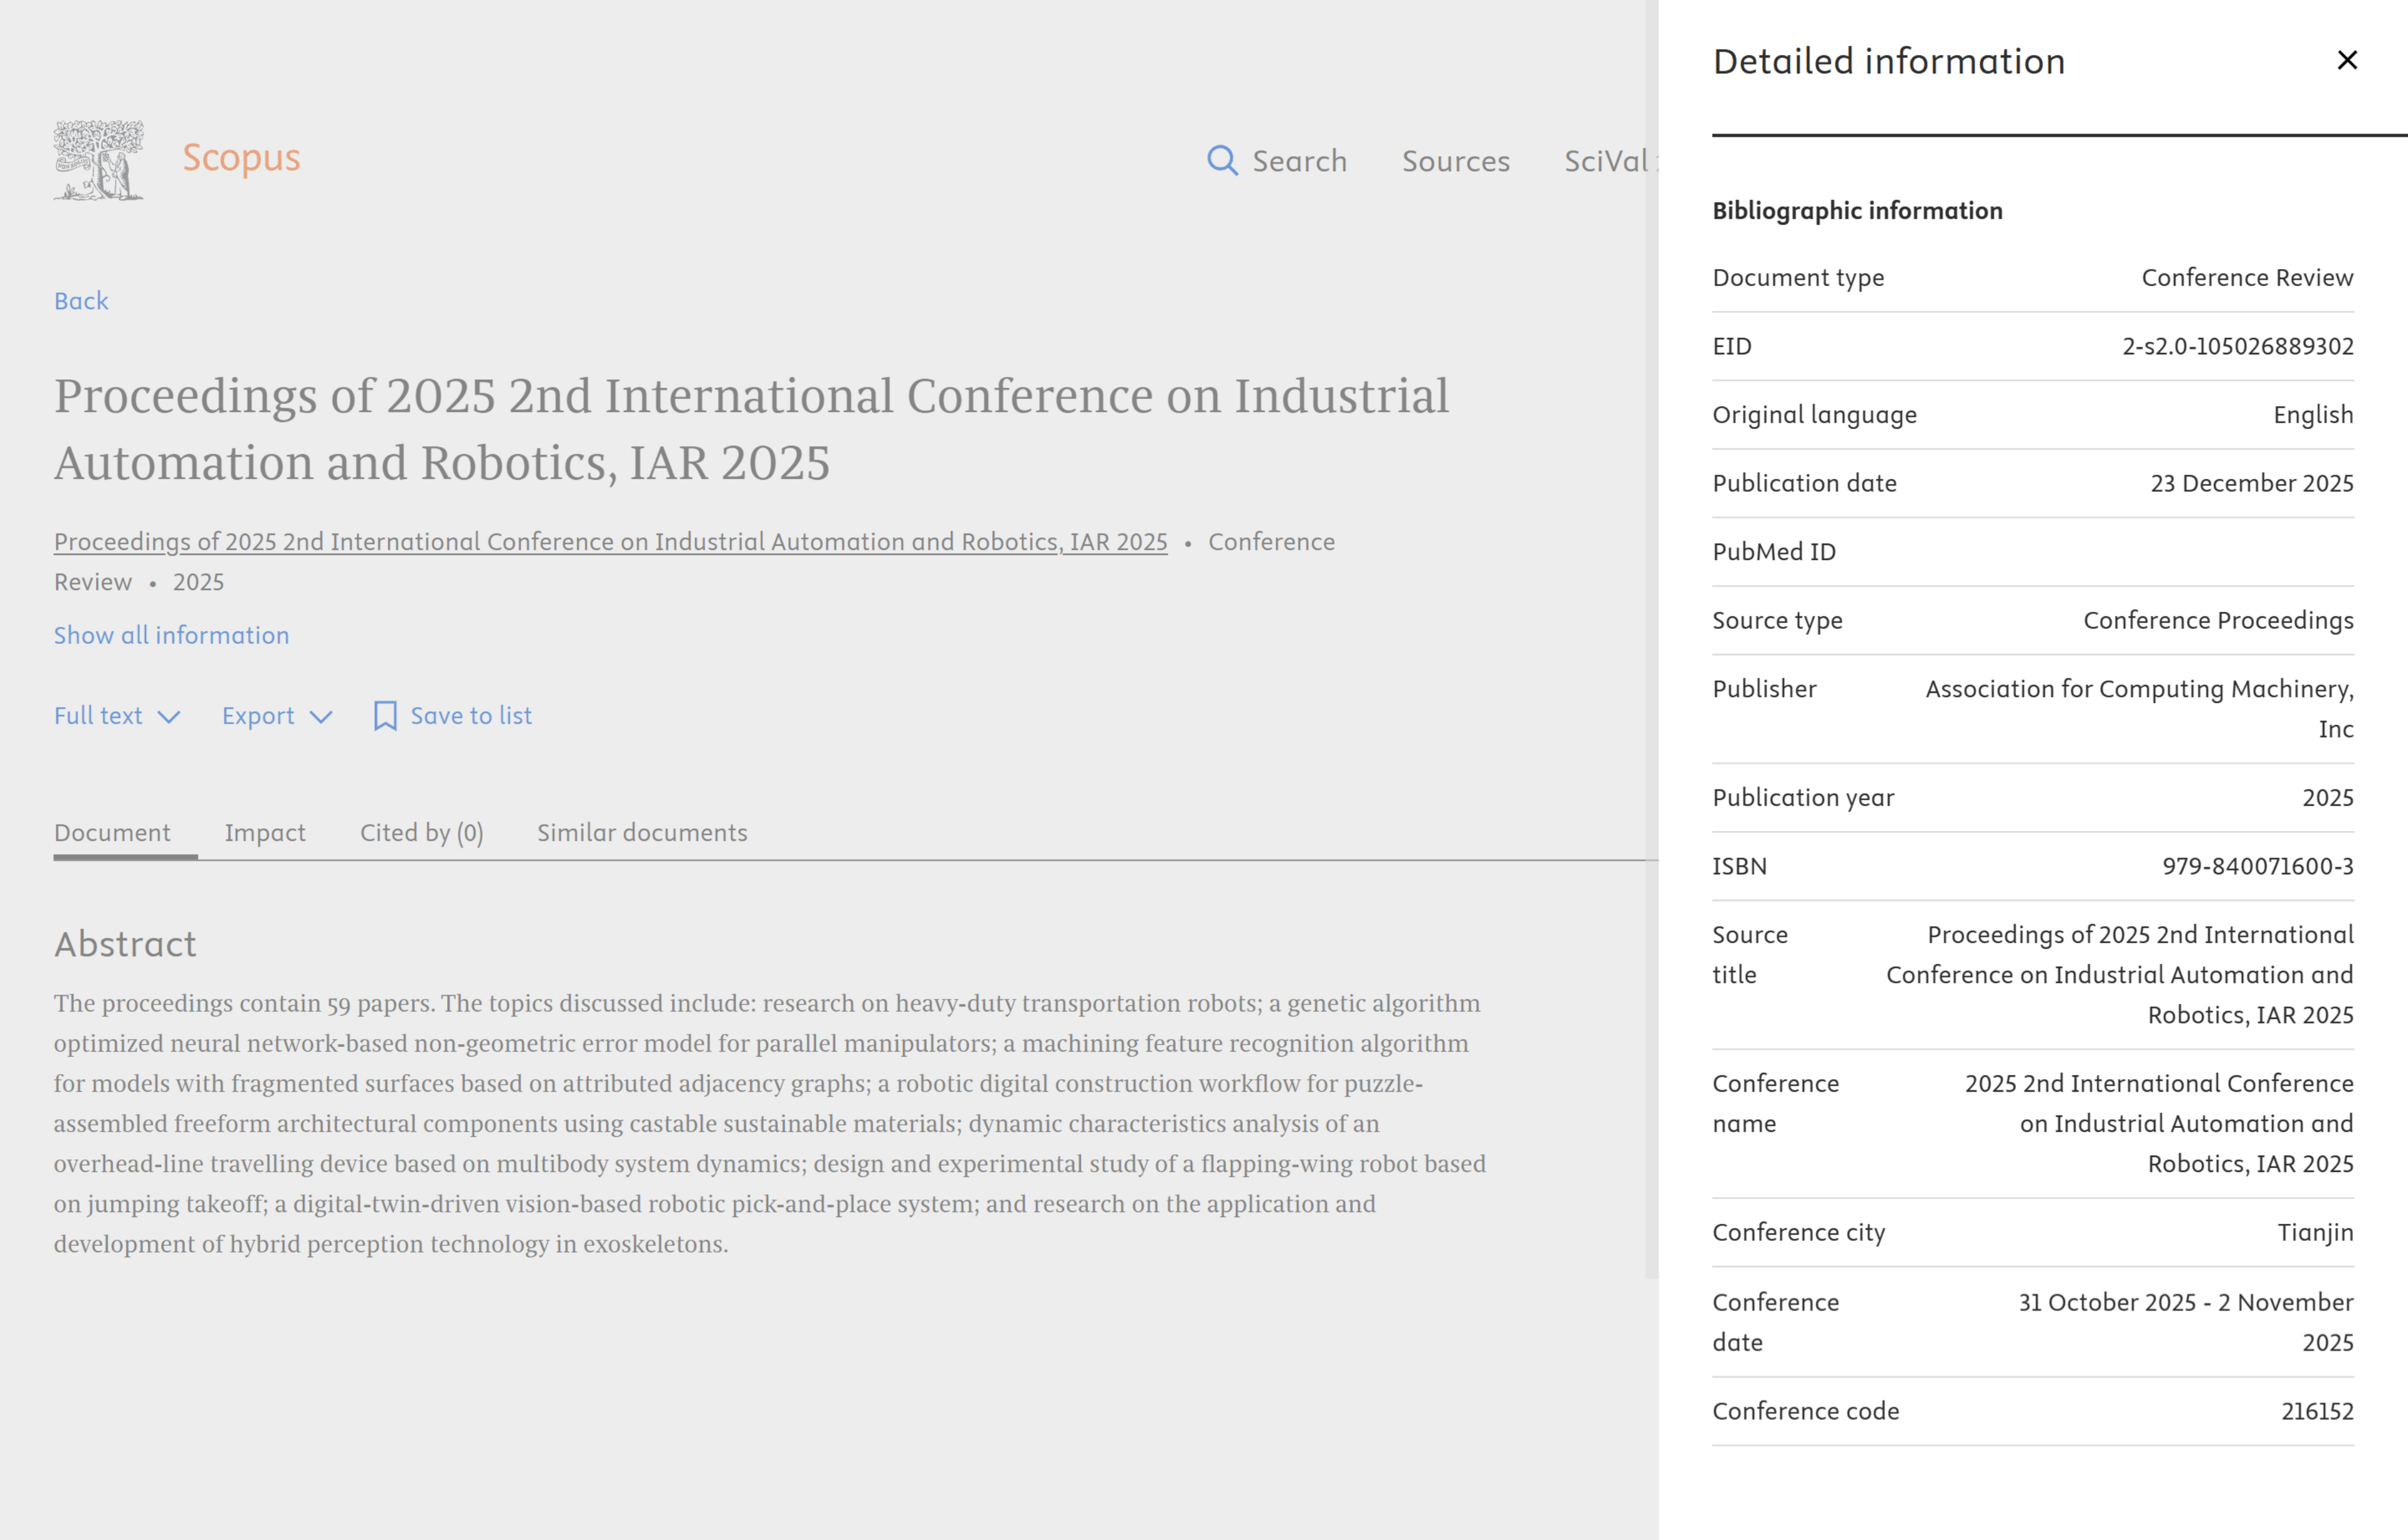Viewport: 2408px width, 1540px height.
Task: Click the main document title heading
Action: pos(751,429)
